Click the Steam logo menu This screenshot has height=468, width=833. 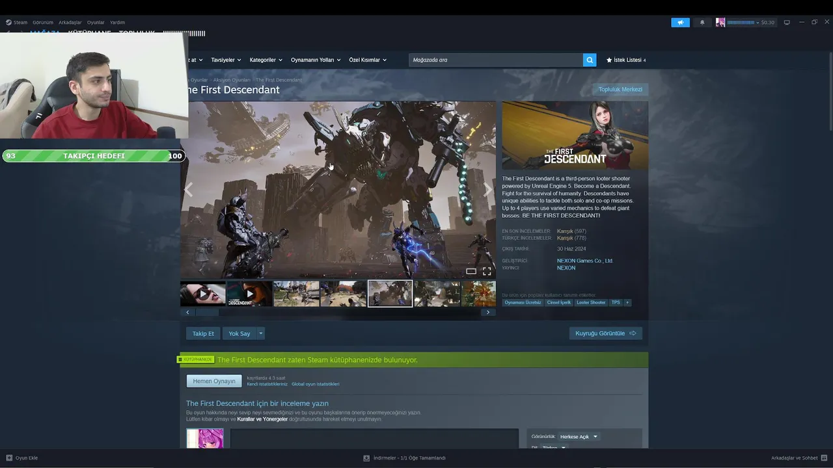point(16,22)
